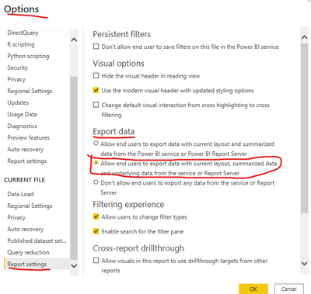
Task: Click the down arrow of the left list scrollbar
Action: pos(74,265)
